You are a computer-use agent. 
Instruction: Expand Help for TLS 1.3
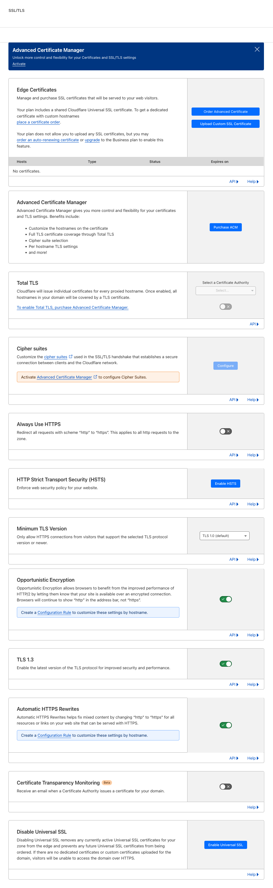253,684
